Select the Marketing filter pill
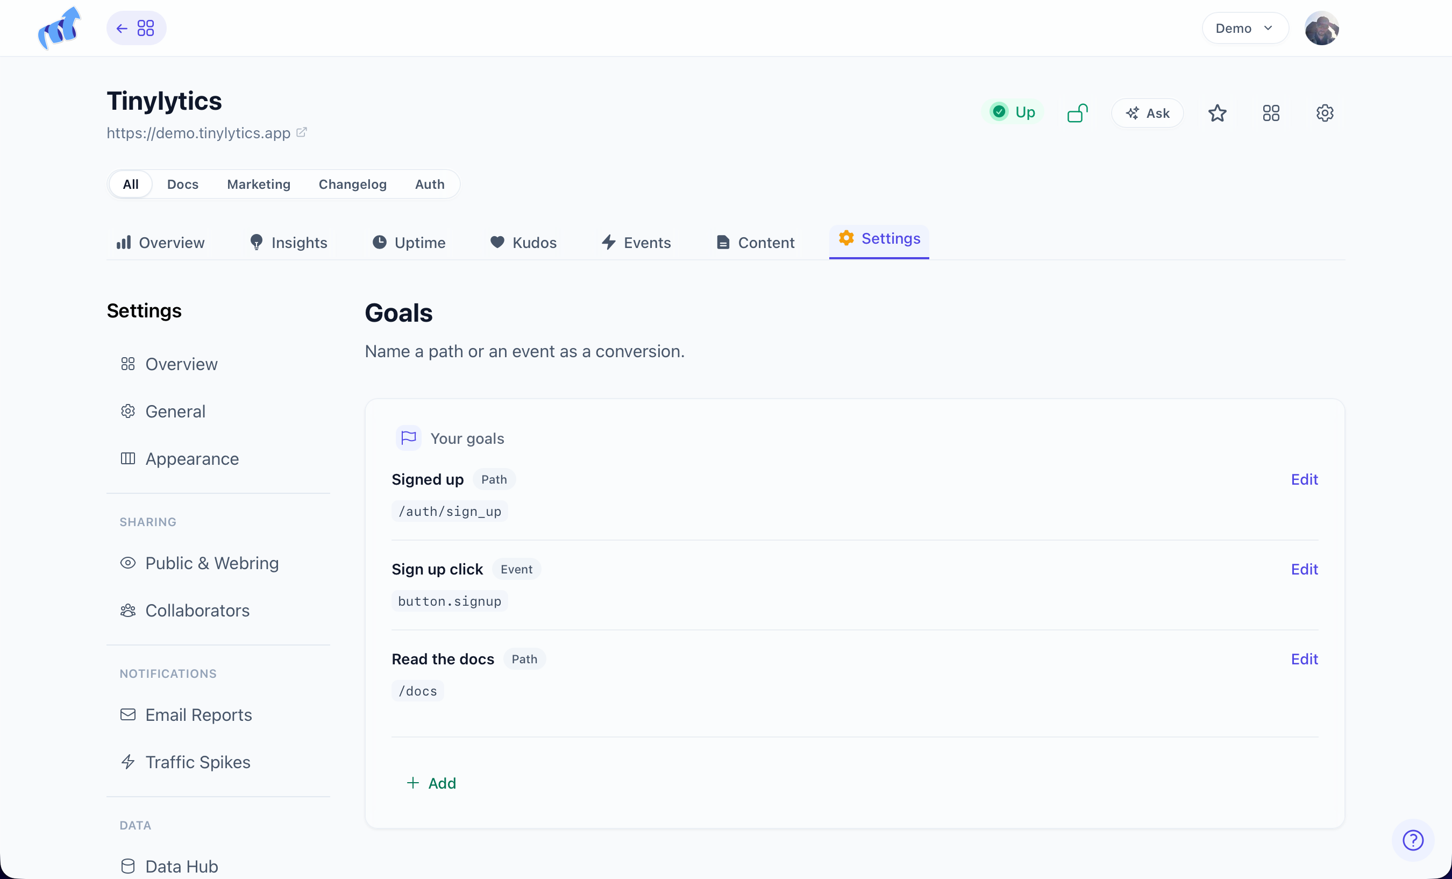This screenshot has width=1452, height=879. point(259,184)
